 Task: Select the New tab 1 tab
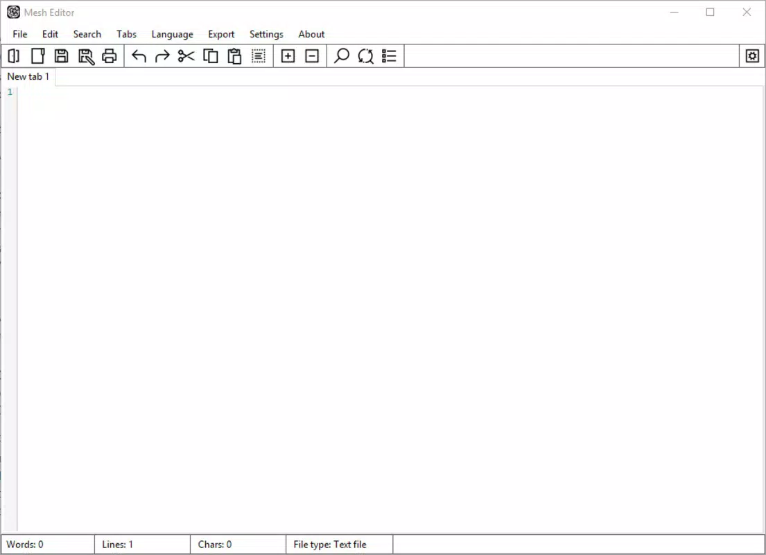coord(28,77)
